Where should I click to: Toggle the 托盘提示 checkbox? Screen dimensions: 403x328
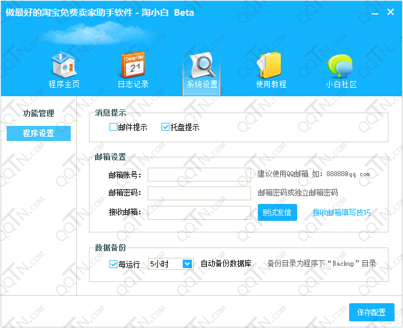(x=165, y=127)
